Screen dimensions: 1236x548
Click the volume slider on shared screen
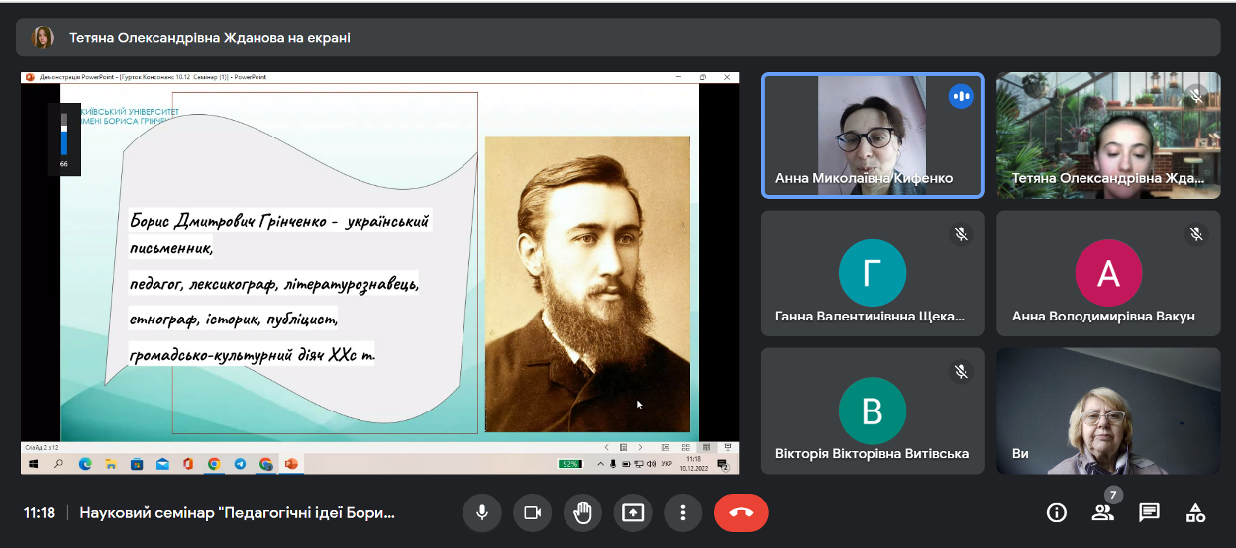pyautogui.click(x=64, y=136)
